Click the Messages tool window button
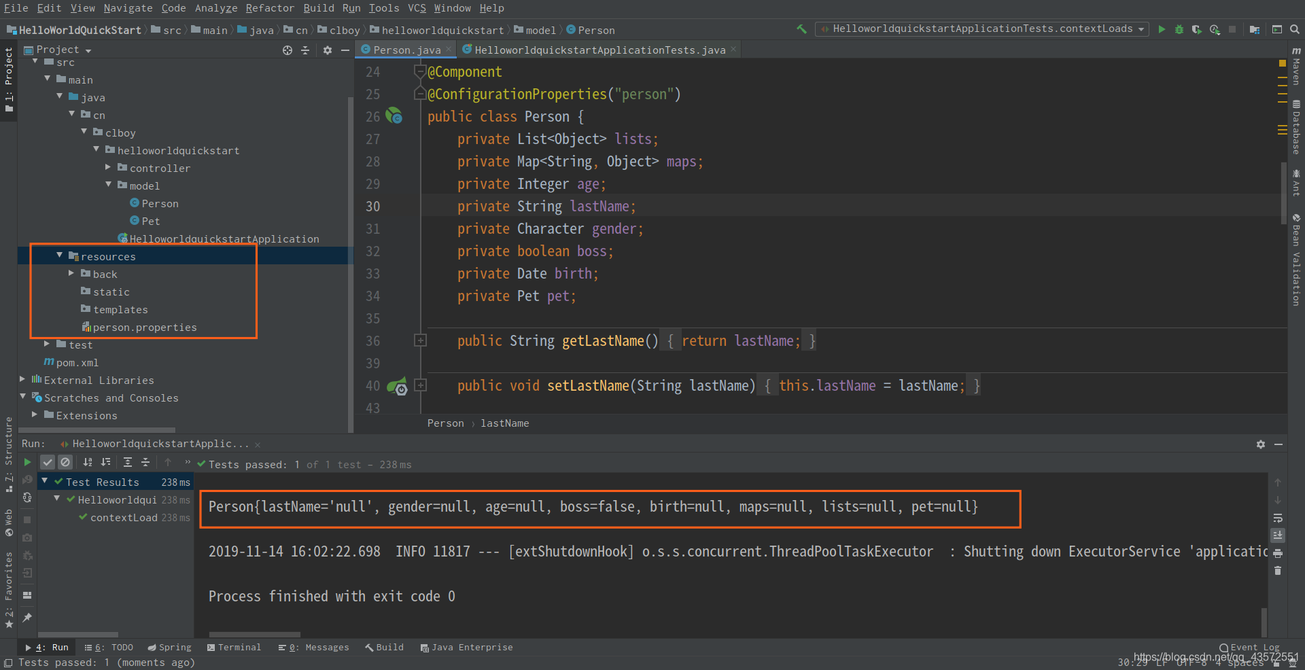The image size is (1305, 670). (313, 648)
